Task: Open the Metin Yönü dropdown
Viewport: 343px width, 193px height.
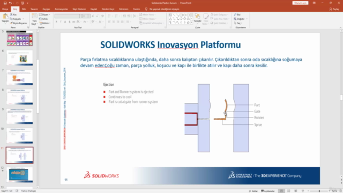Action: tap(148, 14)
